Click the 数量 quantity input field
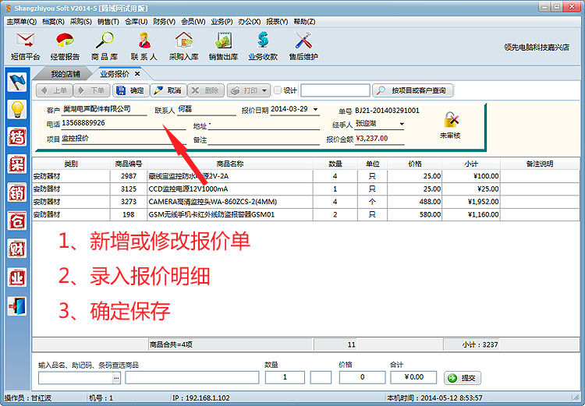585x406 pixels. tap(284, 377)
